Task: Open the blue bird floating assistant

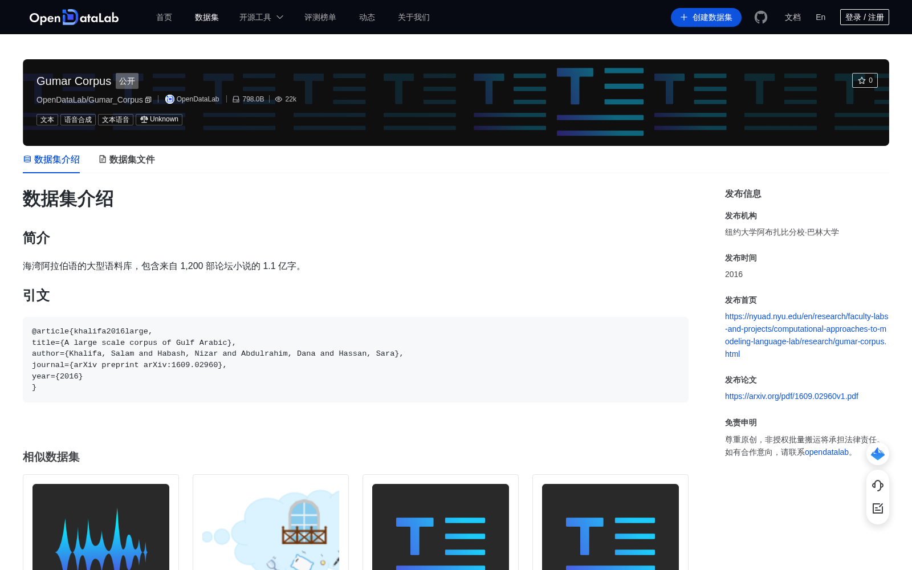Action: click(x=878, y=454)
